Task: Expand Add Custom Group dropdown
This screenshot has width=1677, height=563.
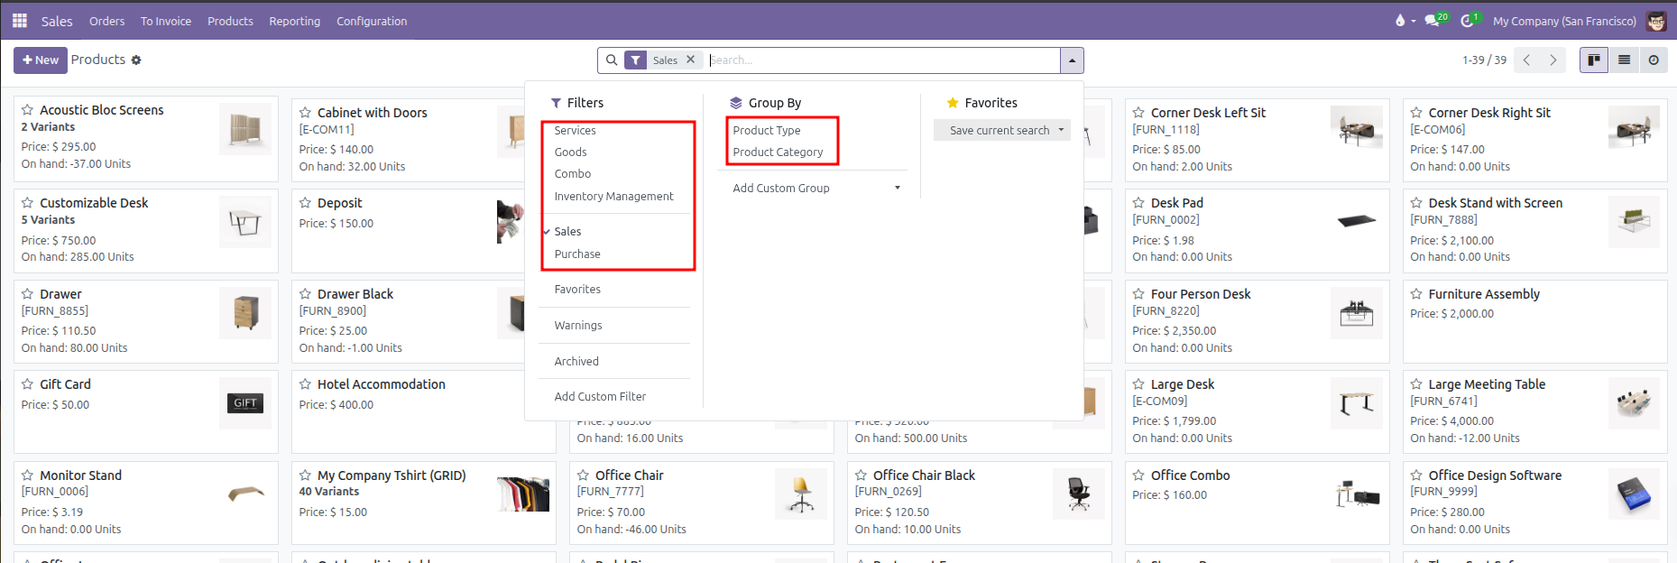Action: tap(817, 189)
